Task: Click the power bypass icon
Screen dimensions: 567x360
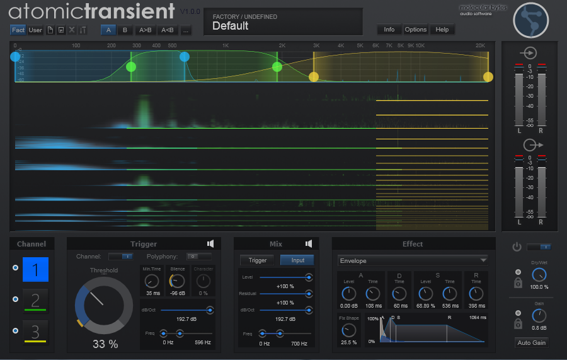Action: pos(517,247)
